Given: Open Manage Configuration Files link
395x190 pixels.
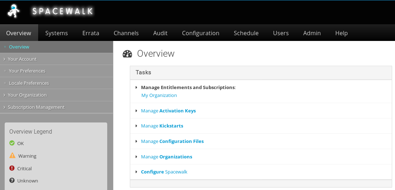Looking at the screenshot, I should (172, 142).
